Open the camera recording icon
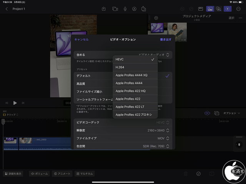 pyautogui.click(x=115, y=9)
